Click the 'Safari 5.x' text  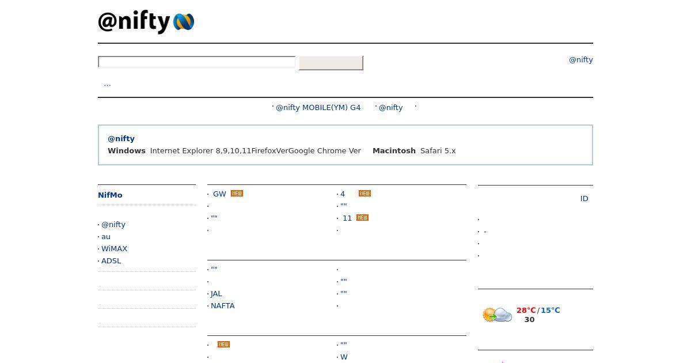point(438,150)
